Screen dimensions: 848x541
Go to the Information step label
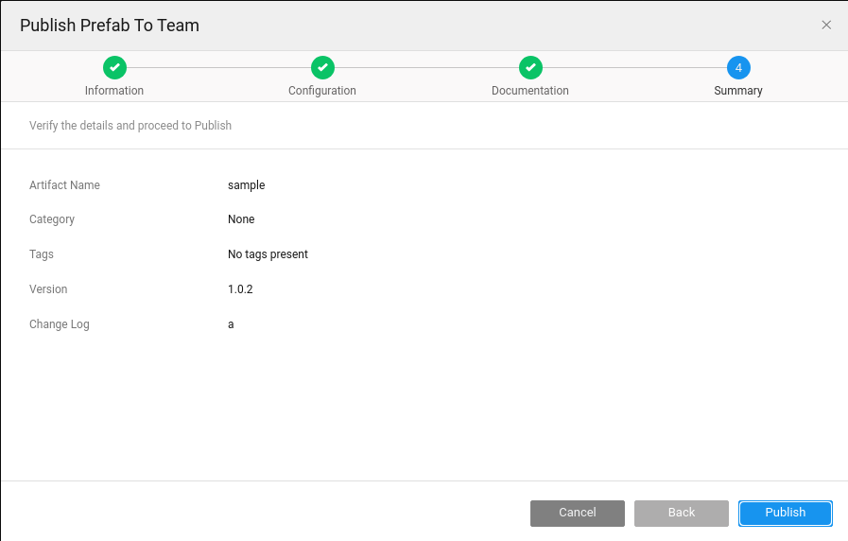pos(114,91)
